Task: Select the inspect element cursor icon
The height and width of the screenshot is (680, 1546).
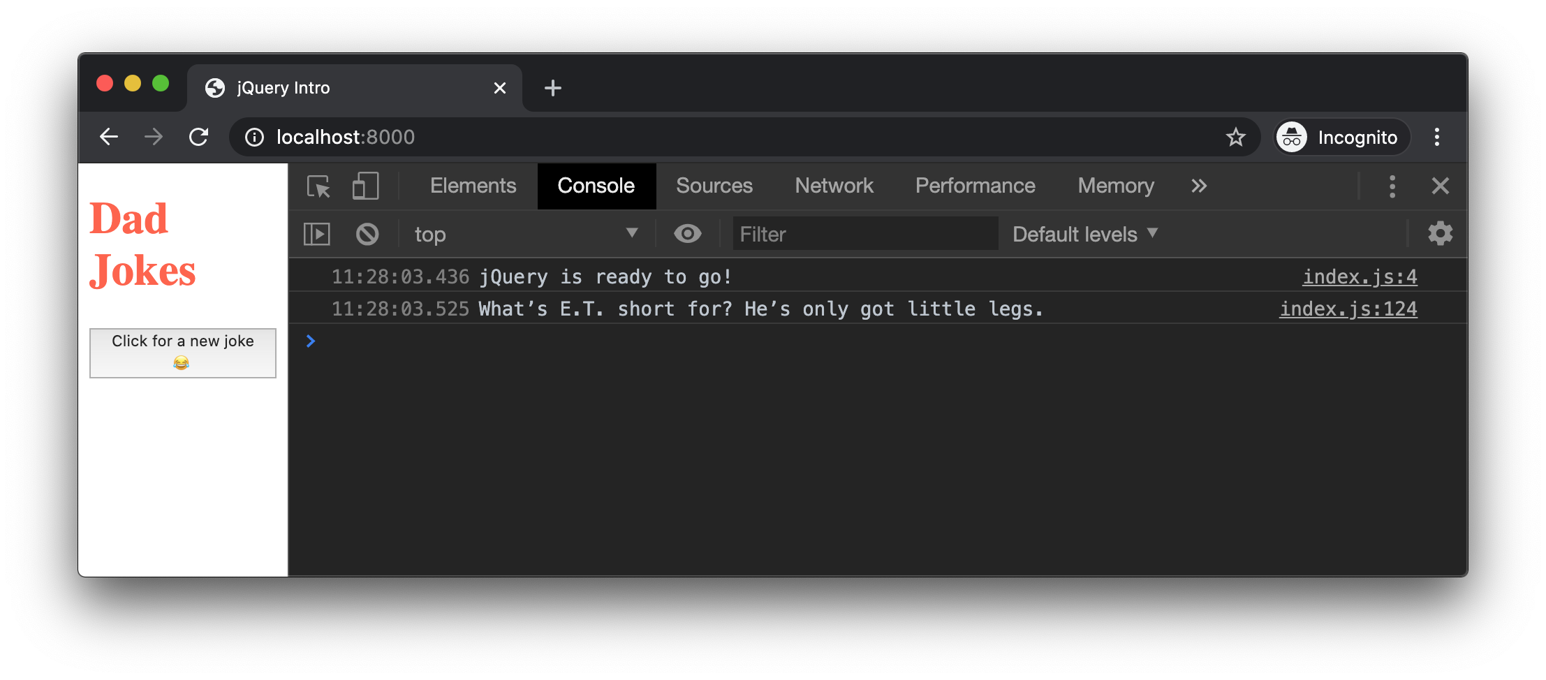Action: click(318, 186)
